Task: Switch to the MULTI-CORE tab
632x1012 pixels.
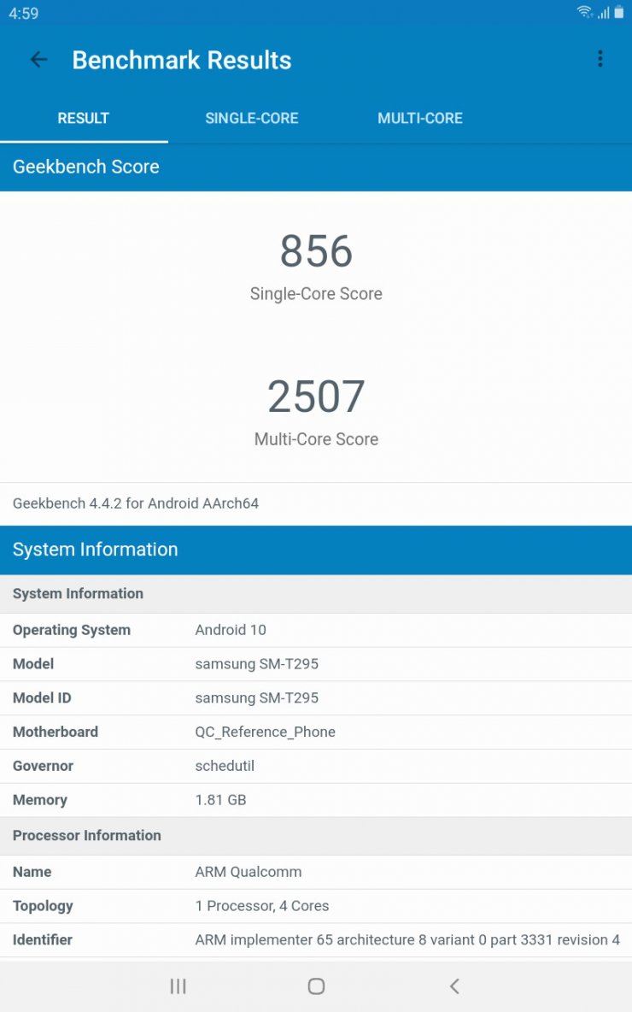Action: [x=420, y=118]
